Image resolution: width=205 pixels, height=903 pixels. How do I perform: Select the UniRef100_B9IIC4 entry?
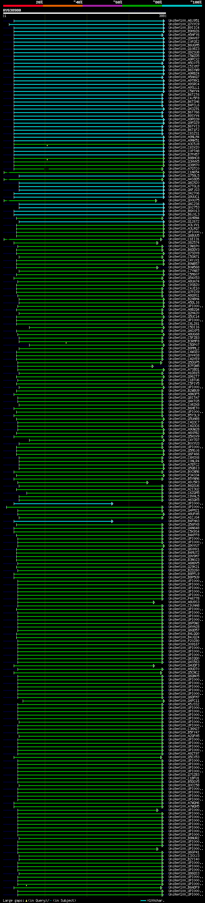[x=184, y=28]
